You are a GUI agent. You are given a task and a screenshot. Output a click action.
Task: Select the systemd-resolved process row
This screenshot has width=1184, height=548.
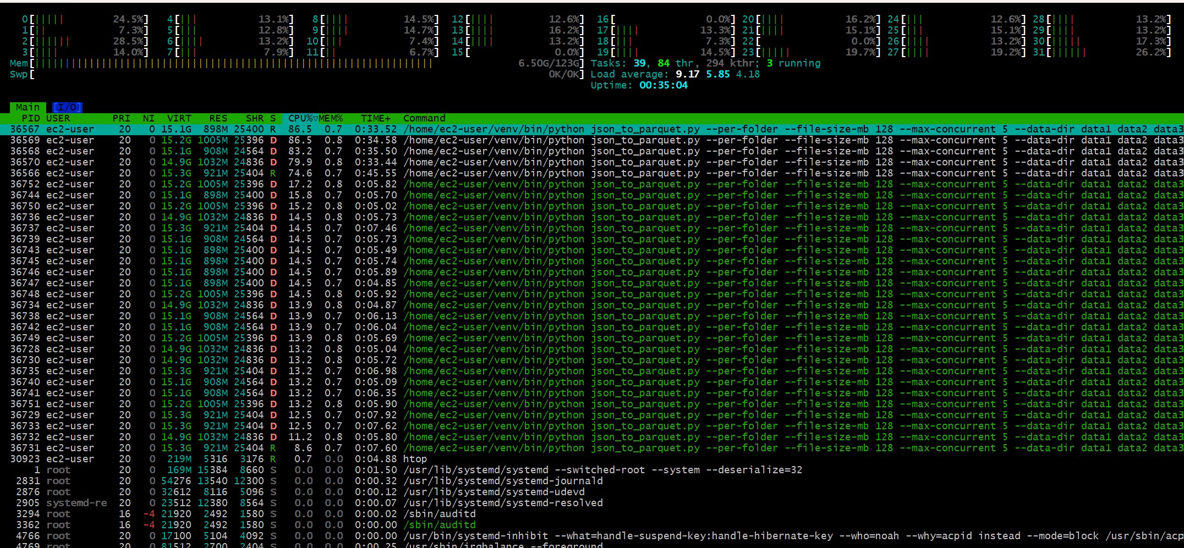592,503
